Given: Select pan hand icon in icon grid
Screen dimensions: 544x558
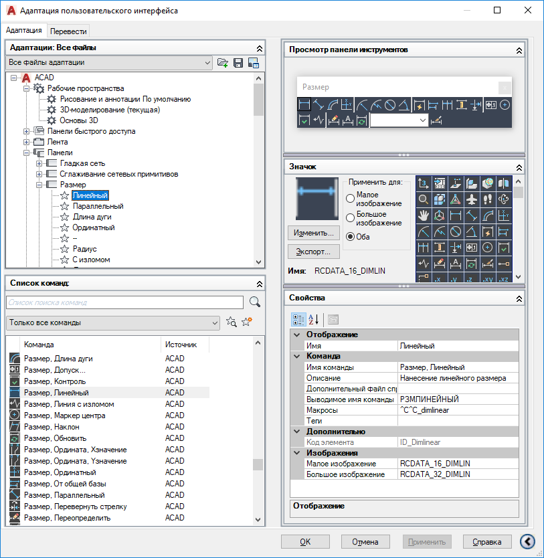Looking at the screenshot, I should coord(424,215).
